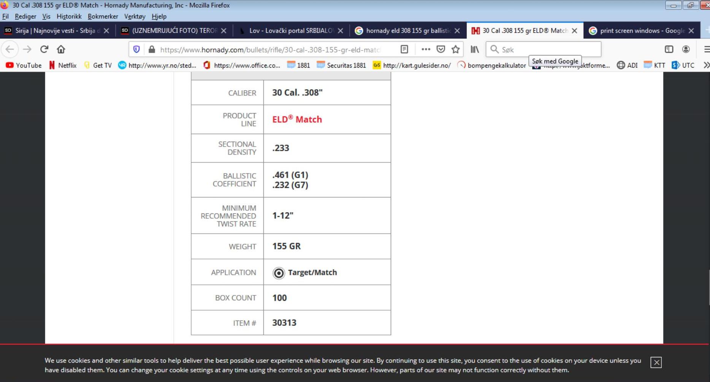Show sidebars icon
Image resolution: width=710 pixels, height=382 pixels.
(669, 49)
